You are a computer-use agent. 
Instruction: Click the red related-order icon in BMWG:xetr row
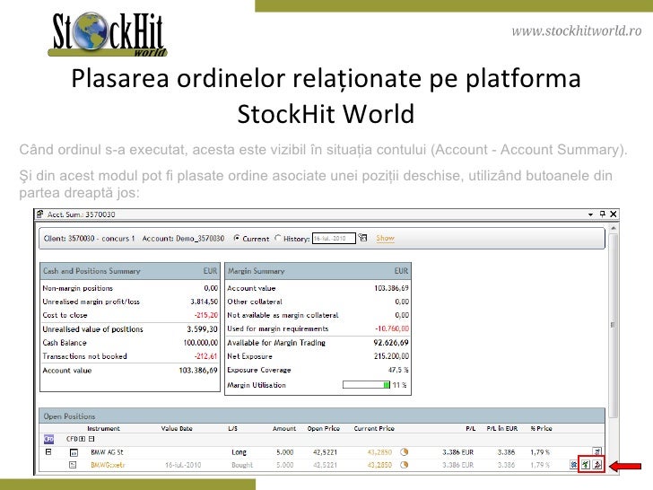coord(597,465)
